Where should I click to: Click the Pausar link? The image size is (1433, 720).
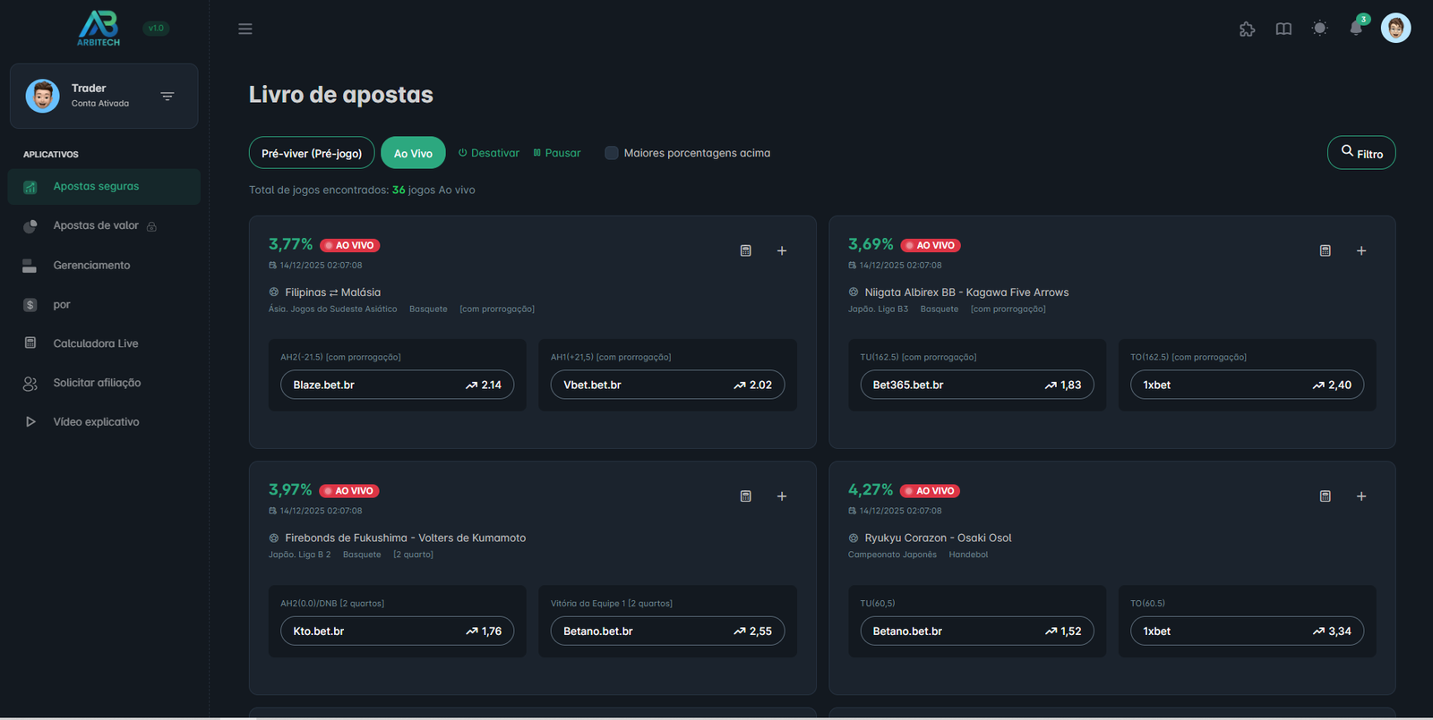[x=556, y=153]
